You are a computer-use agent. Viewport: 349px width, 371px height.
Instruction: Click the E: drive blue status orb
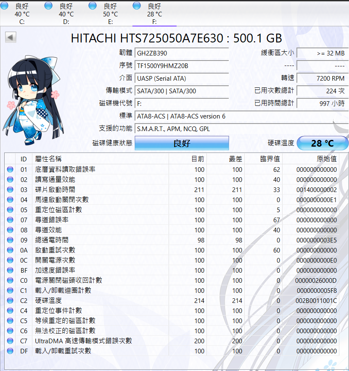pos(93,5)
